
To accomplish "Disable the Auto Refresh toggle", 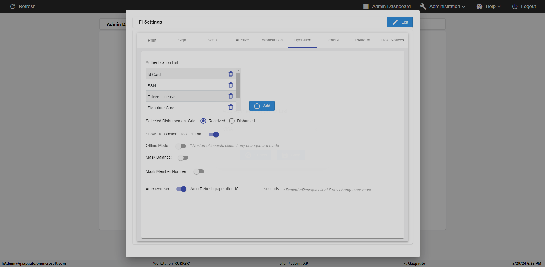I will [181, 189].
